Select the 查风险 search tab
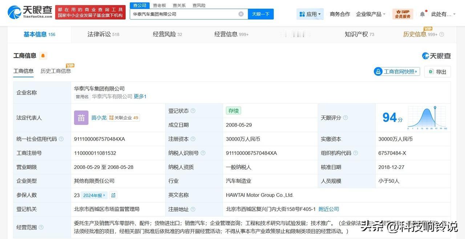This screenshot has height=239, width=465. (x=199, y=5)
